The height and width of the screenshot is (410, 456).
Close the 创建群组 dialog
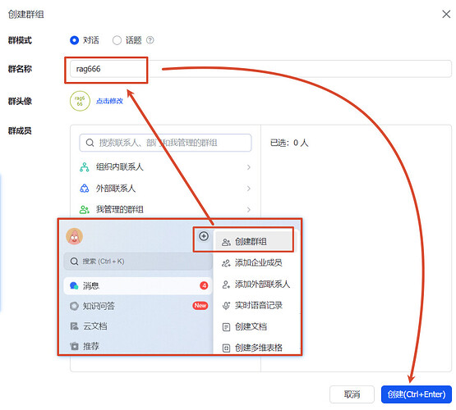coord(446,14)
